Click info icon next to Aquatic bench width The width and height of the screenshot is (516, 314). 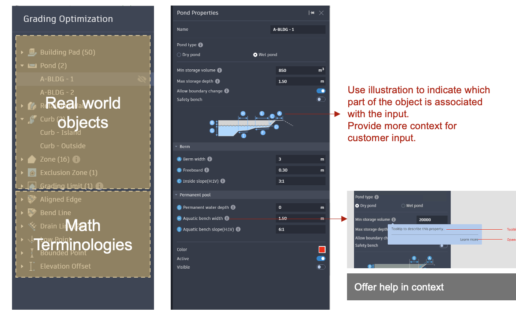[227, 218]
